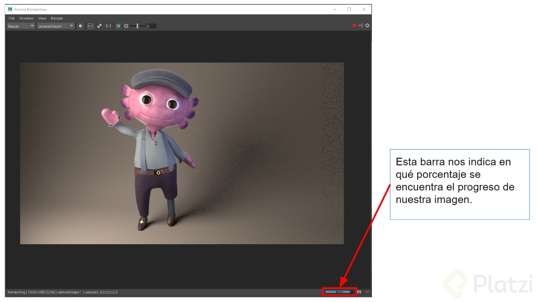Toggle the isolate selected circle icon
The width and height of the screenshot is (538, 302).
[81, 26]
